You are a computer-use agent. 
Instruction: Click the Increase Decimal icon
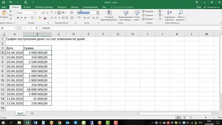click(x=93, y=18)
